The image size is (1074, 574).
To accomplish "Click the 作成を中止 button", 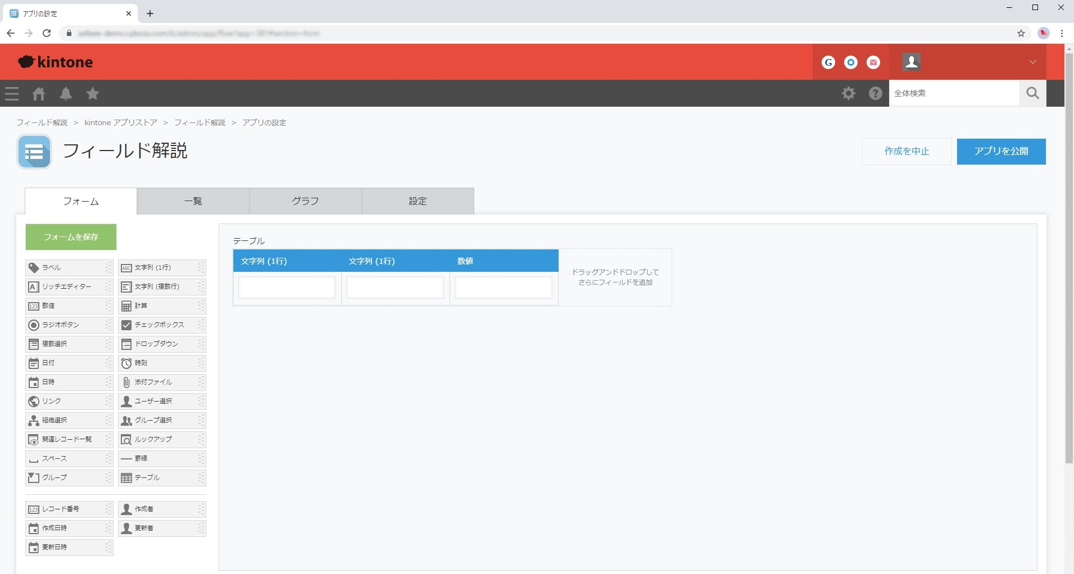I will point(907,152).
